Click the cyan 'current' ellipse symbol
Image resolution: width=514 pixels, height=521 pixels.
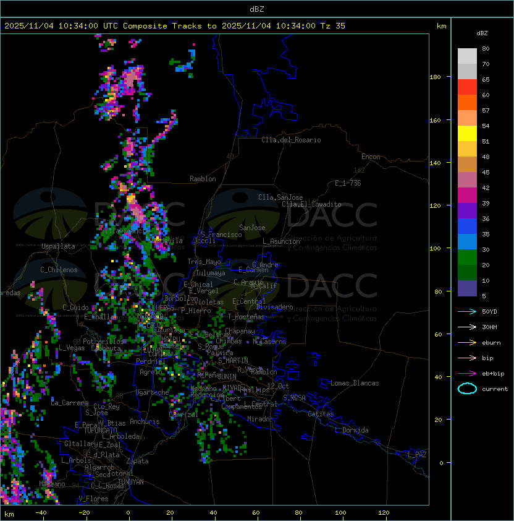click(467, 389)
